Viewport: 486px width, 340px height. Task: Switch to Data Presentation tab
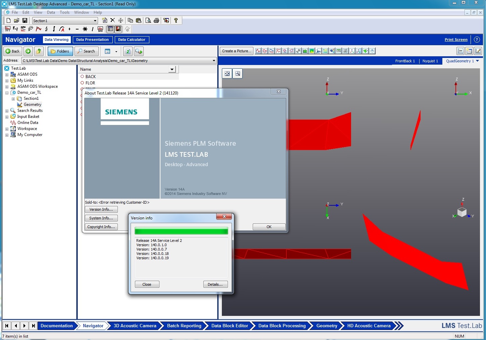pyautogui.click(x=92, y=40)
